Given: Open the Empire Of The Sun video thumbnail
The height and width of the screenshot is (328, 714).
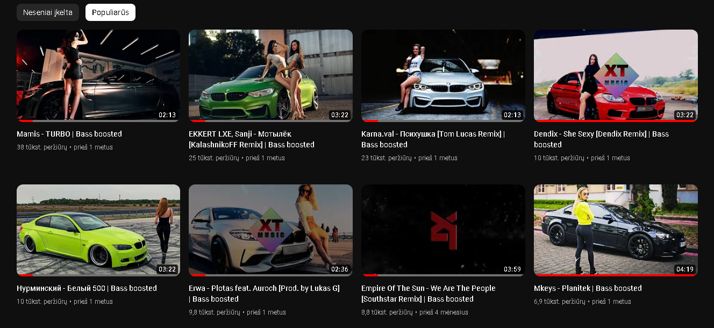Looking at the screenshot, I should coord(443,230).
